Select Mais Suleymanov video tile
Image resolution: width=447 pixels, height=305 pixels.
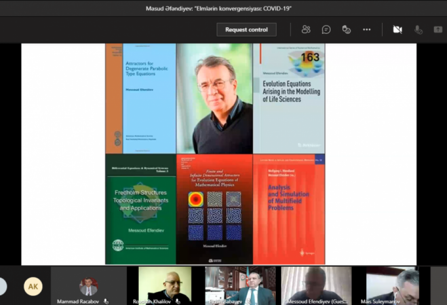(x=392, y=286)
